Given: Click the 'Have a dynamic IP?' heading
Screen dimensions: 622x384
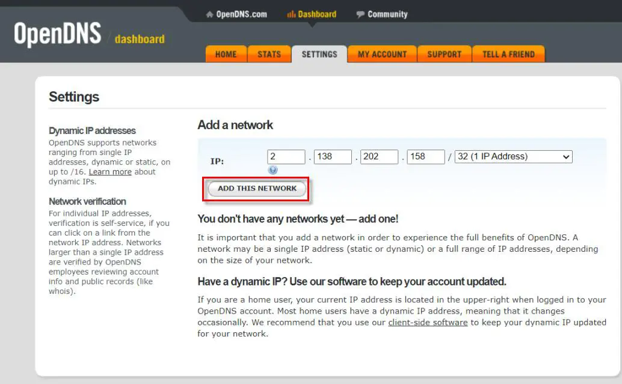Looking at the screenshot, I should 352,281.
